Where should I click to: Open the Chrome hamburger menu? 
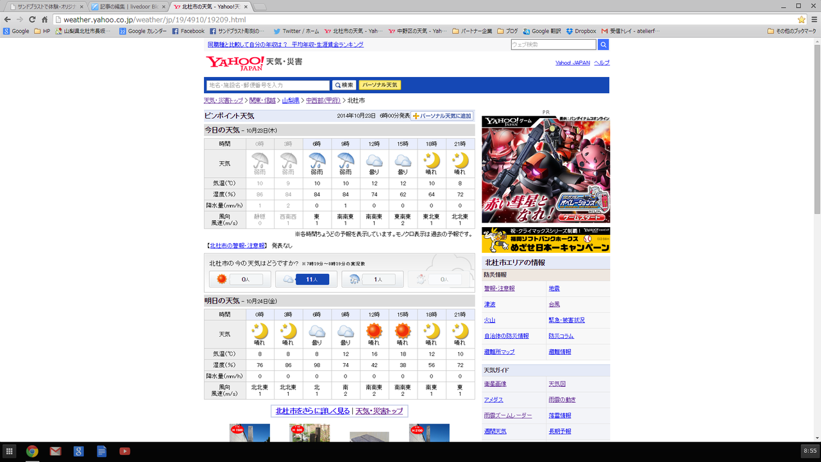click(x=813, y=19)
